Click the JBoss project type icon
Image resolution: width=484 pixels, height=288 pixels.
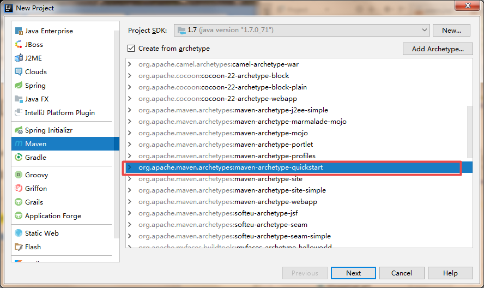pos(19,45)
